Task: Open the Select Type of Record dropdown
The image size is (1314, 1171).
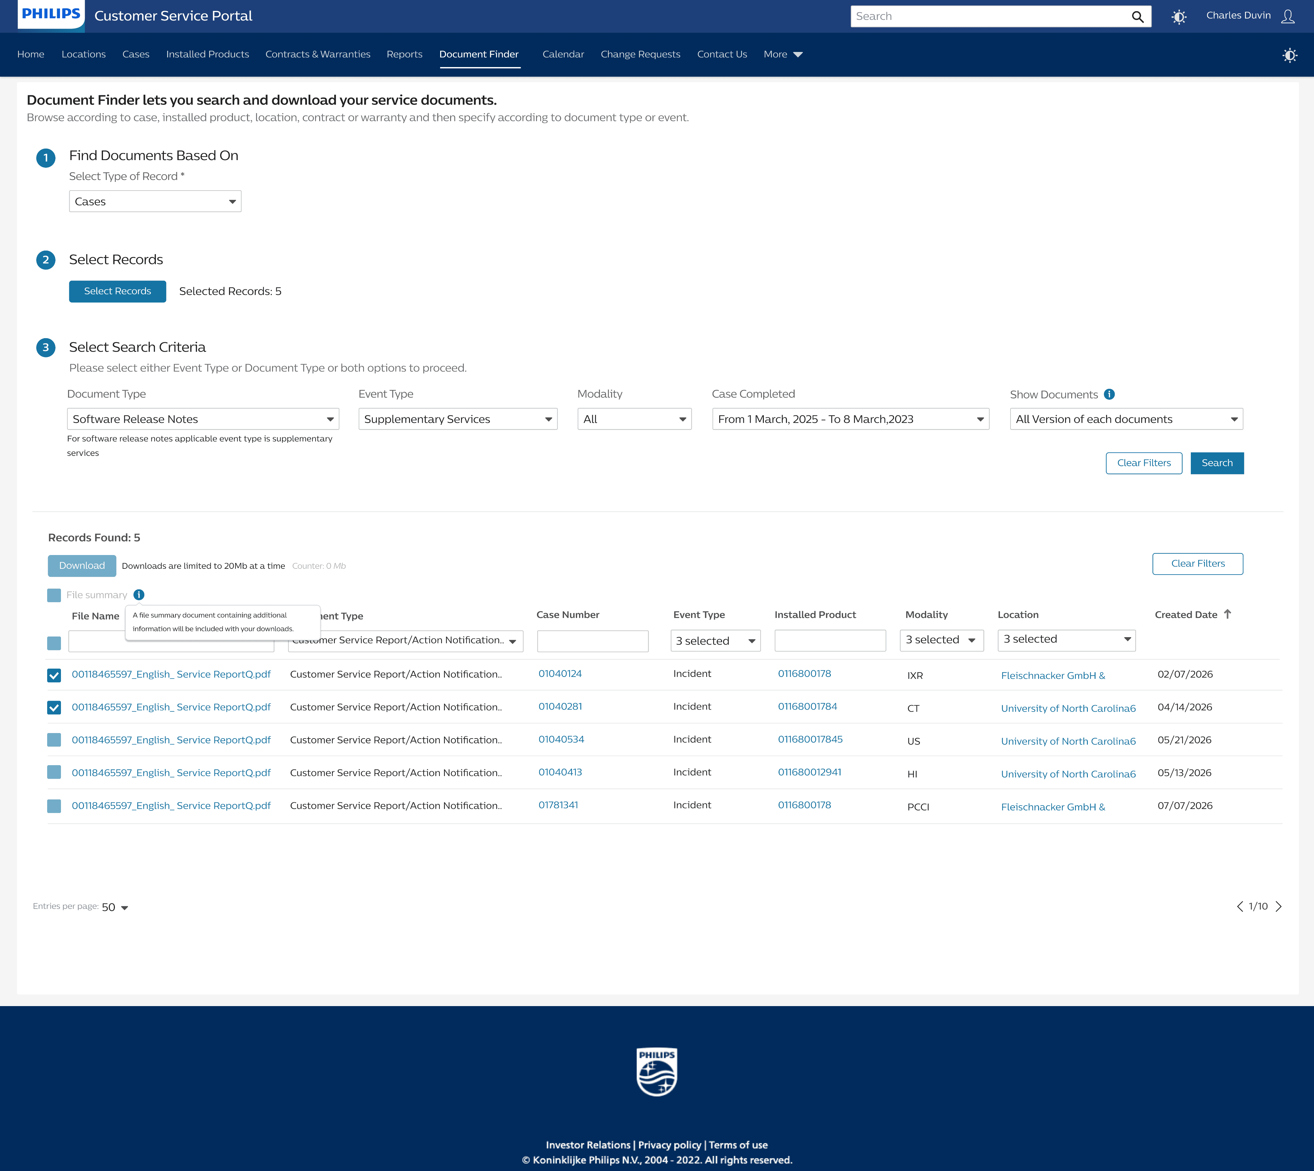Action: [x=155, y=201]
